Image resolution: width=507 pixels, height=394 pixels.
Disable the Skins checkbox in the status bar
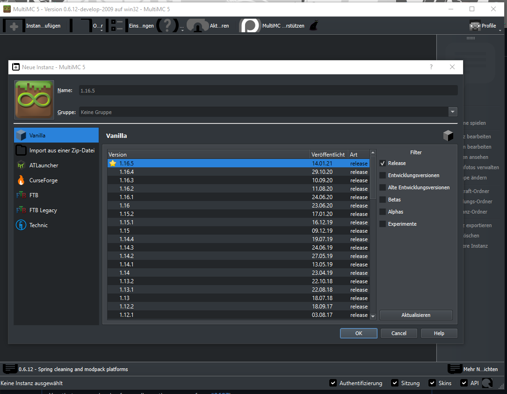[x=432, y=383]
